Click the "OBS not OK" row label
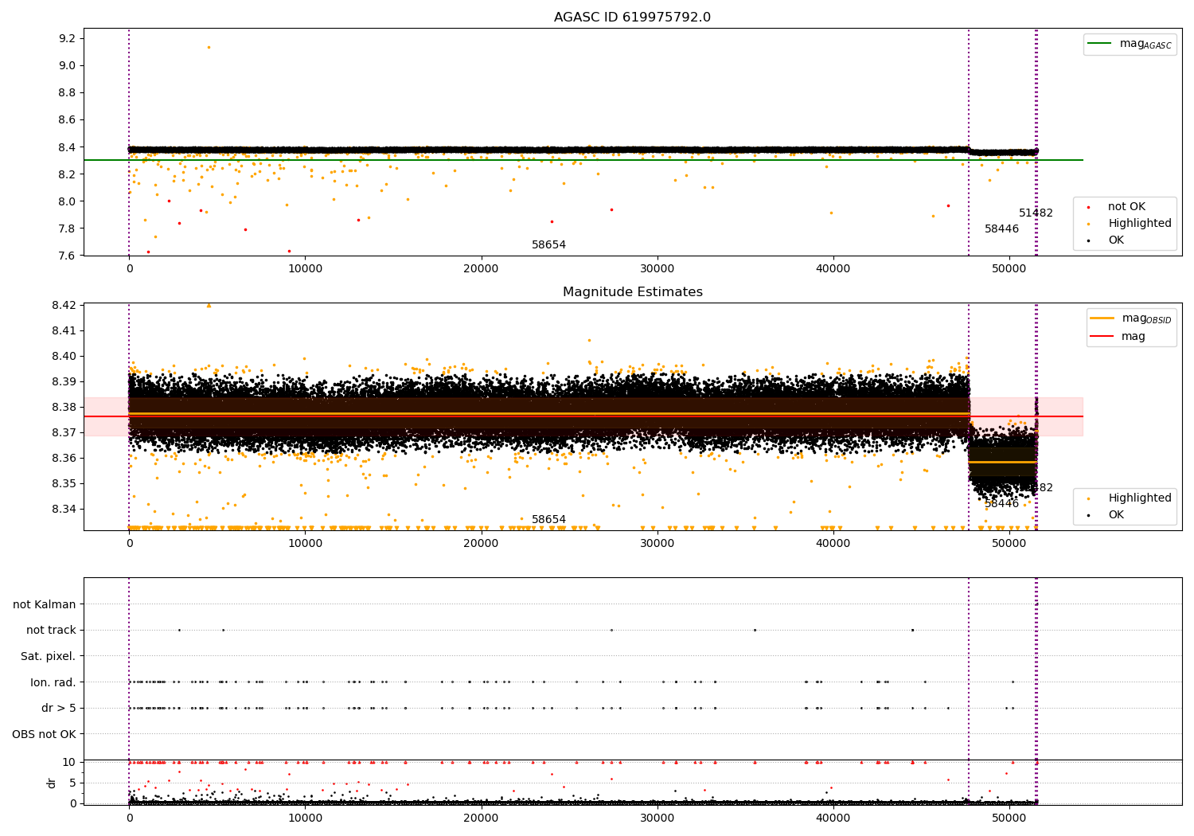This screenshot has height=836, width=1194. [x=44, y=735]
